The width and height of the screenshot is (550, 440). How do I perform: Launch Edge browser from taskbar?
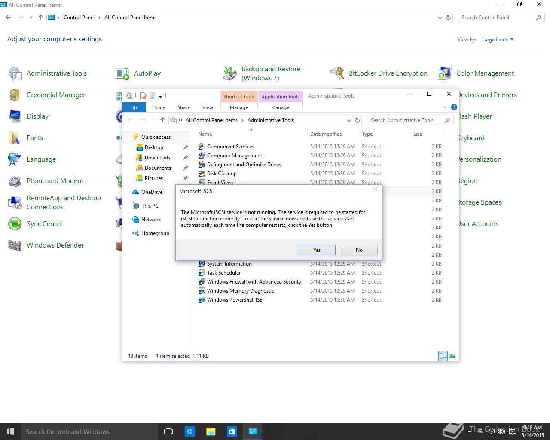coord(189,431)
